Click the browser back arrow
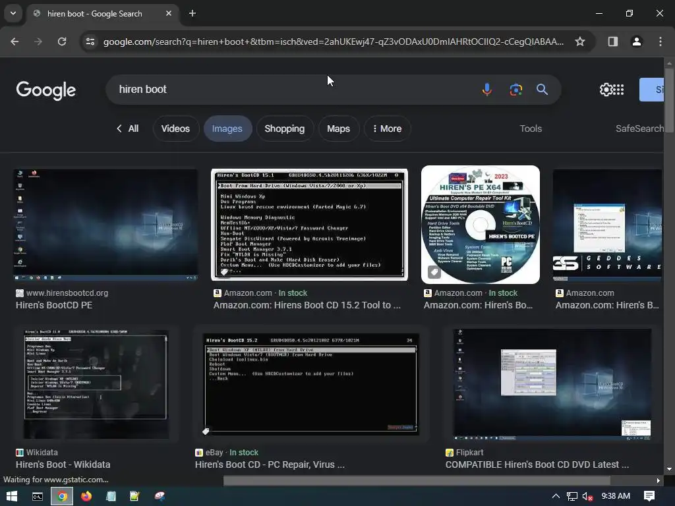 [15, 42]
